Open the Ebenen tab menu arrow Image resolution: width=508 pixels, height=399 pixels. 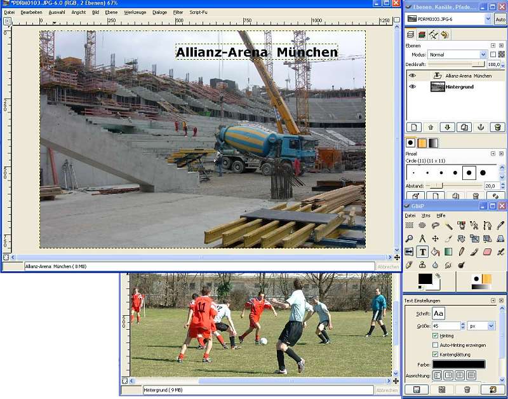tap(493, 46)
